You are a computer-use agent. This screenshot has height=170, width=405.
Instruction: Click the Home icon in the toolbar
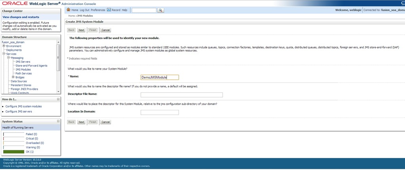tap(69, 10)
